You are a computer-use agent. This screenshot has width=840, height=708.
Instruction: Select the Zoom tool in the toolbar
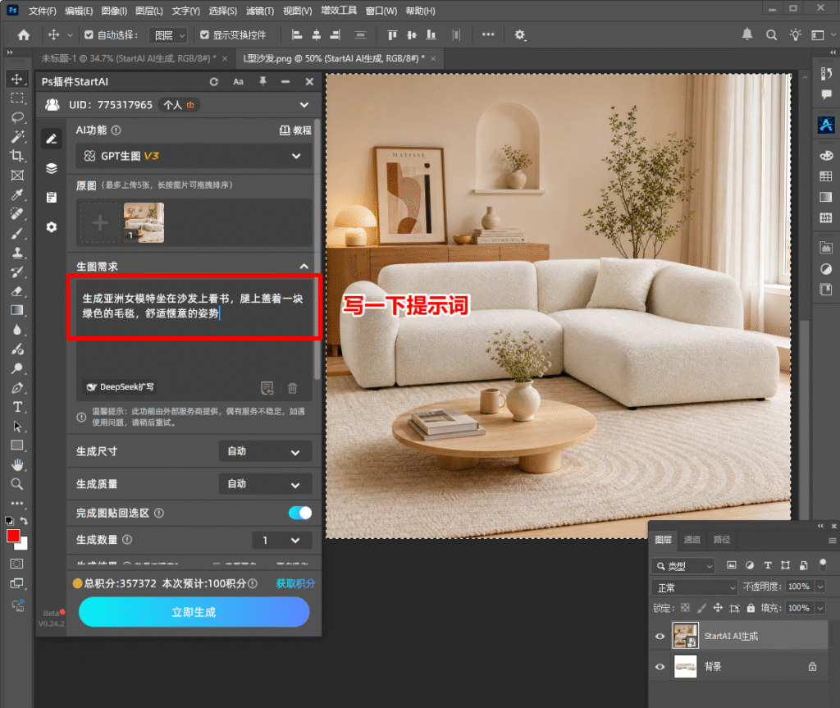click(x=17, y=484)
